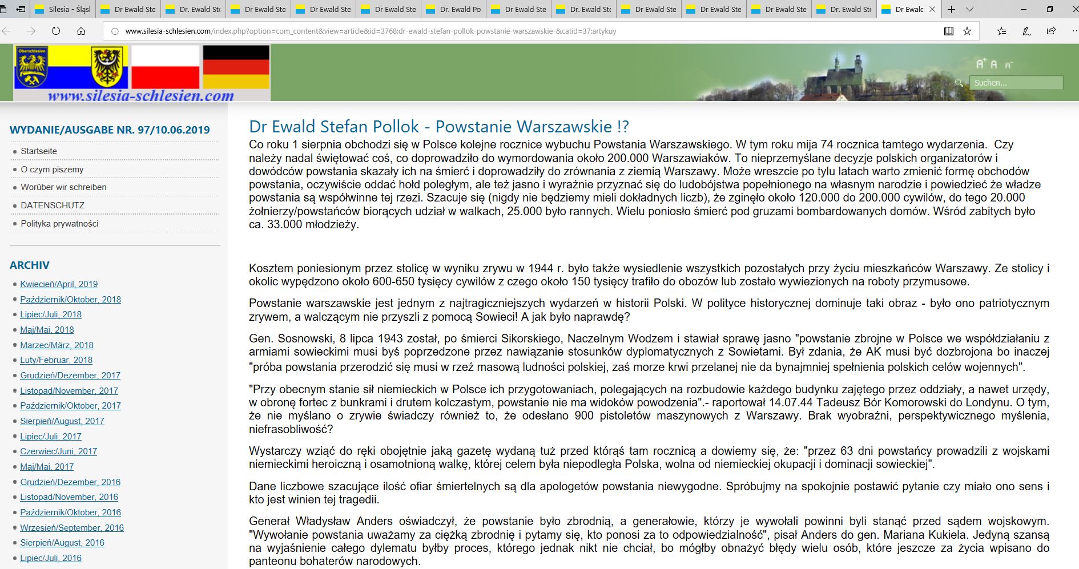
Task: Click the ARCHIV sidebar heading
Action: coord(30,265)
